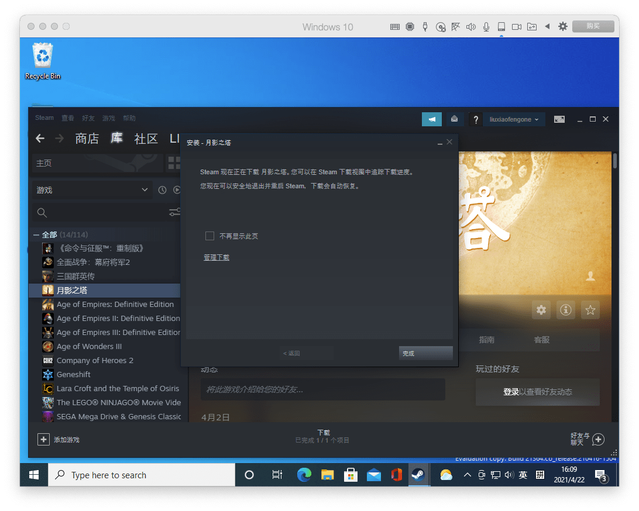Open the 指南 tab
This screenshot has height=511, width=639.
pos(487,340)
